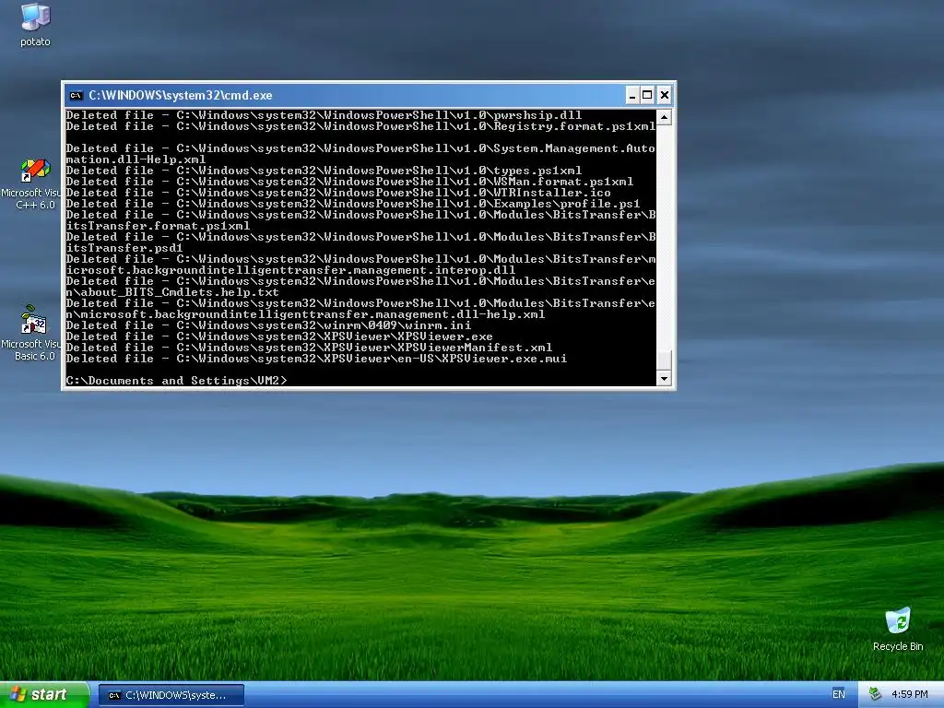This screenshot has width=944, height=708.
Task: Maximize the cmd.exe window
Action: click(648, 95)
